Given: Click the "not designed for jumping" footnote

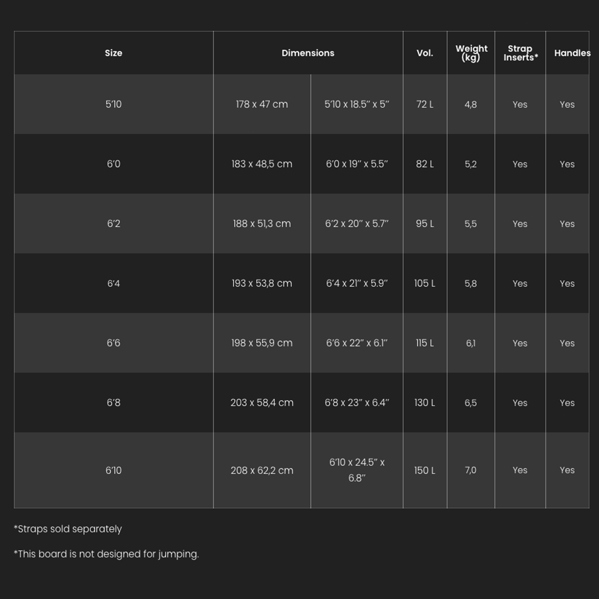Looking at the screenshot, I should pos(106,554).
